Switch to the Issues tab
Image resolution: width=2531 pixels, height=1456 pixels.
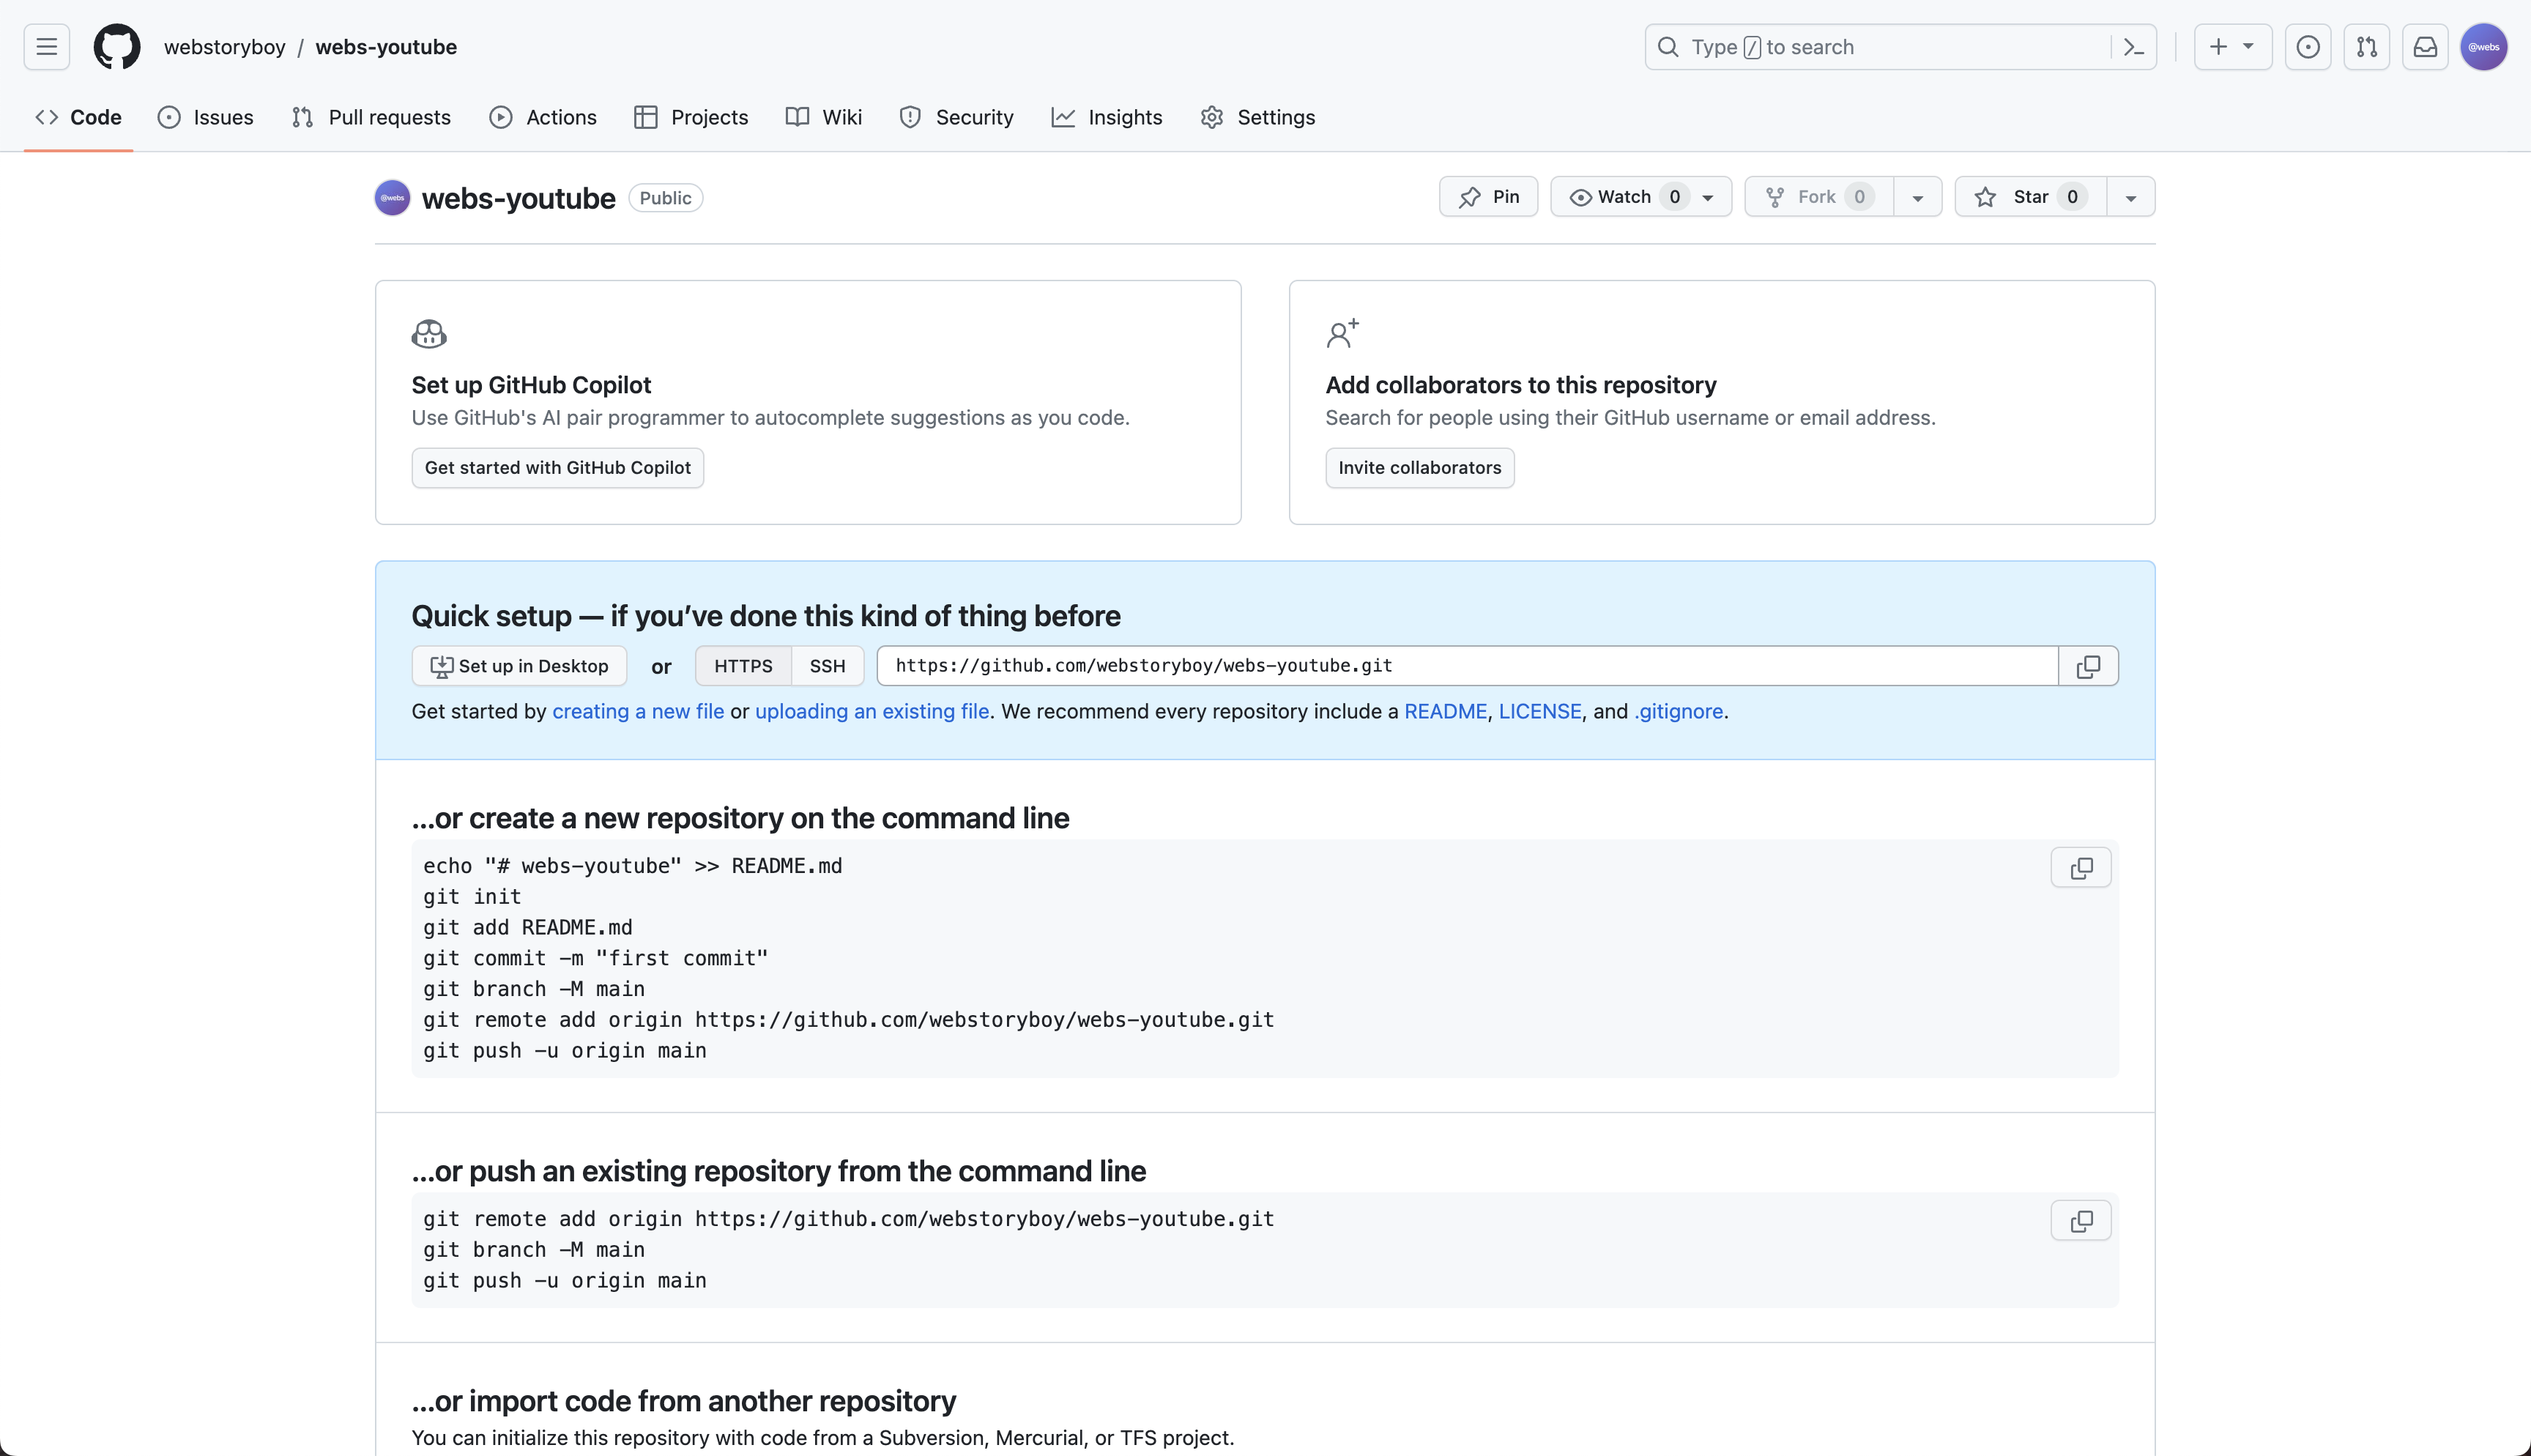pos(206,117)
